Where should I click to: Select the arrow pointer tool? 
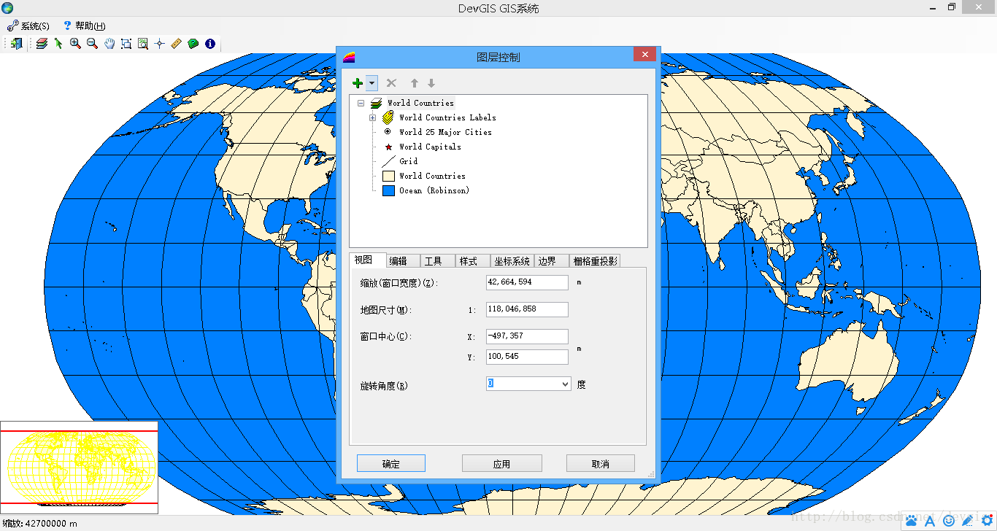(58, 44)
